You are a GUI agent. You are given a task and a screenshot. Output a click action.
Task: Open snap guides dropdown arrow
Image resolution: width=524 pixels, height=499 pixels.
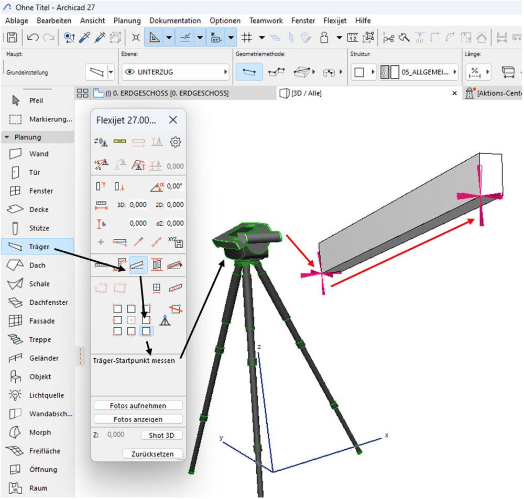click(x=200, y=37)
